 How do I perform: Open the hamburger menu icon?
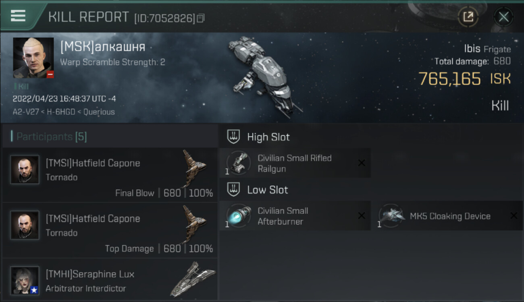click(18, 15)
